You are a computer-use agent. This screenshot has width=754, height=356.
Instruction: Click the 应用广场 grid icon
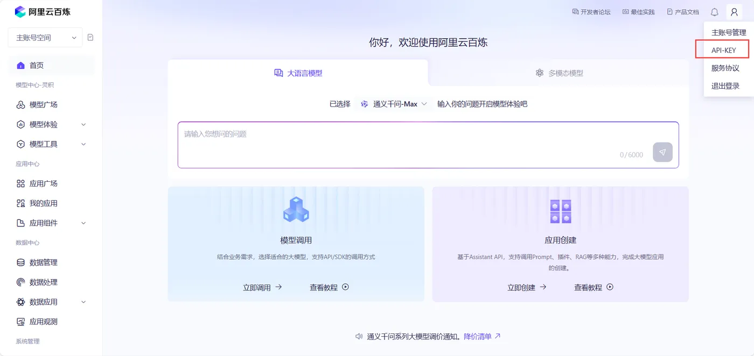pyautogui.click(x=20, y=184)
